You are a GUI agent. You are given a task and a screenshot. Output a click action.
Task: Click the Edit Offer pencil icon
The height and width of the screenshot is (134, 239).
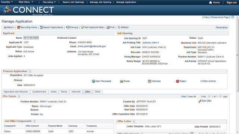[200, 101]
